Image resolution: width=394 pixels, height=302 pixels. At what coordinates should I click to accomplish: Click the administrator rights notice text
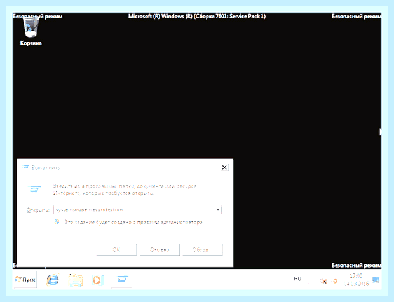[133, 223]
